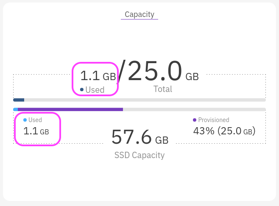Click the Provisioned label

click(x=214, y=120)
